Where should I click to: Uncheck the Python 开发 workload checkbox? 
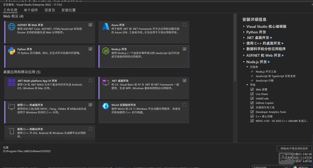[90, 49]
